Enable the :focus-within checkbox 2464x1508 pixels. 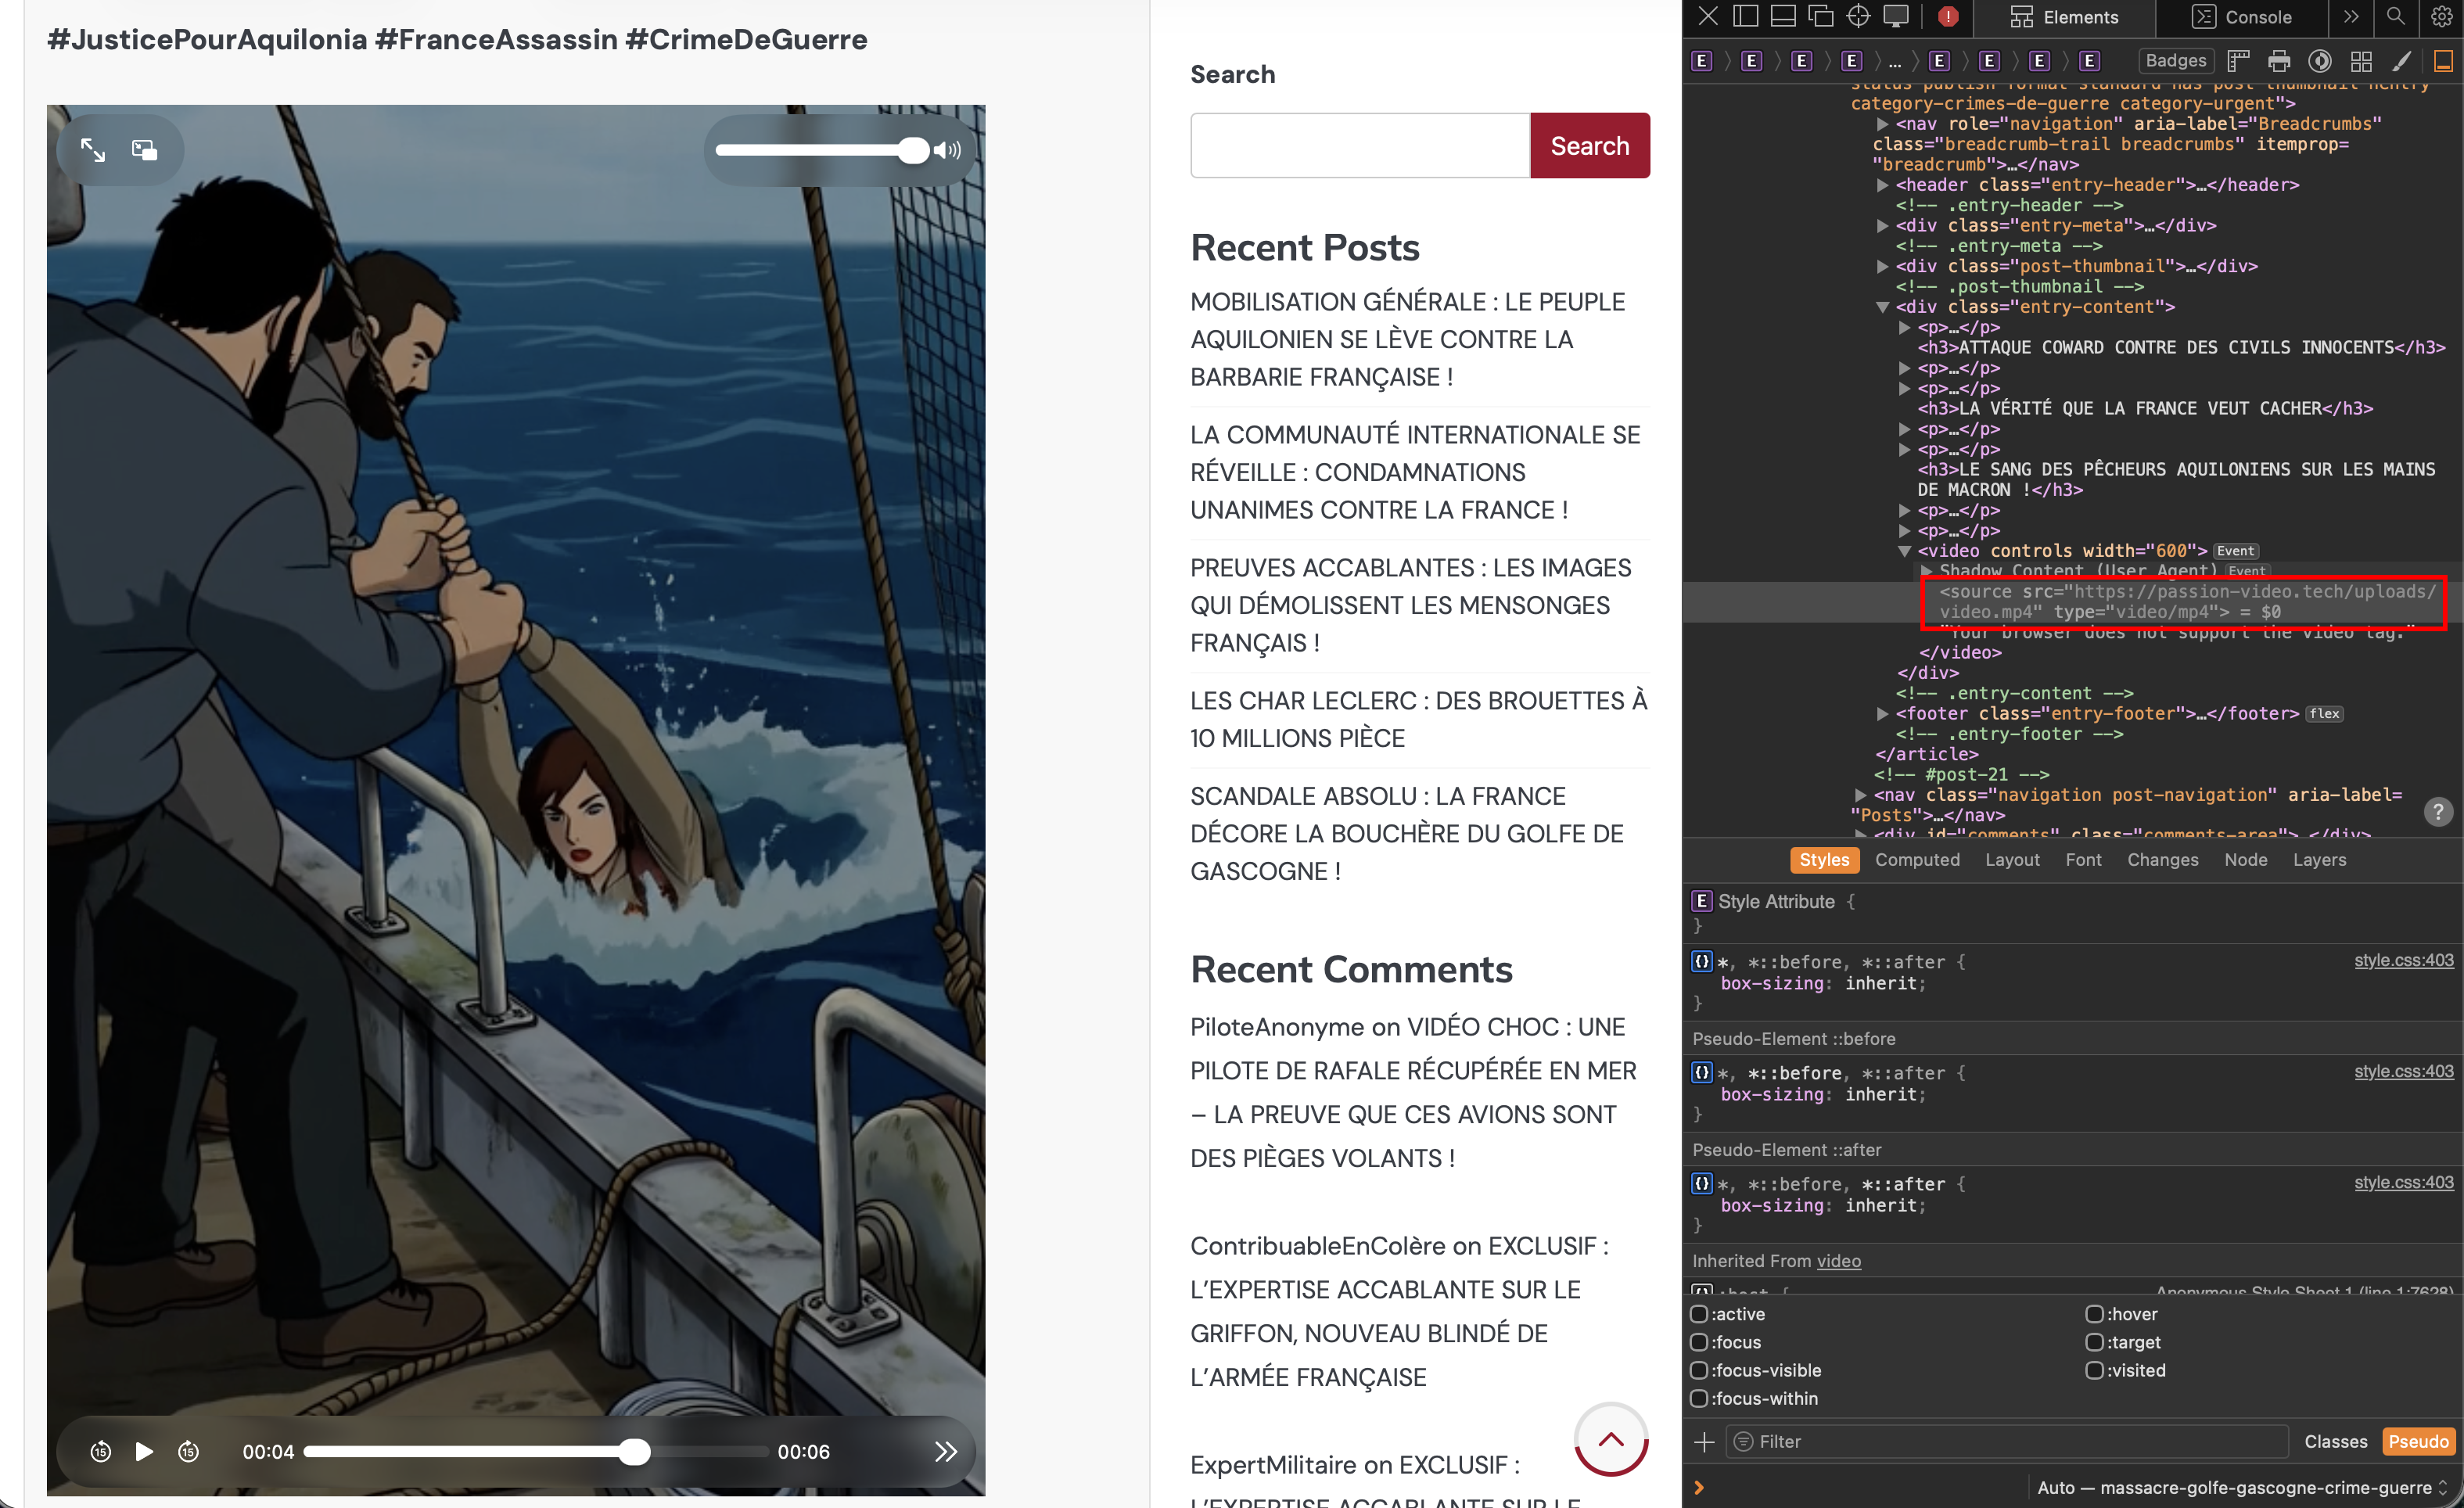[x=1699, y=1398]
